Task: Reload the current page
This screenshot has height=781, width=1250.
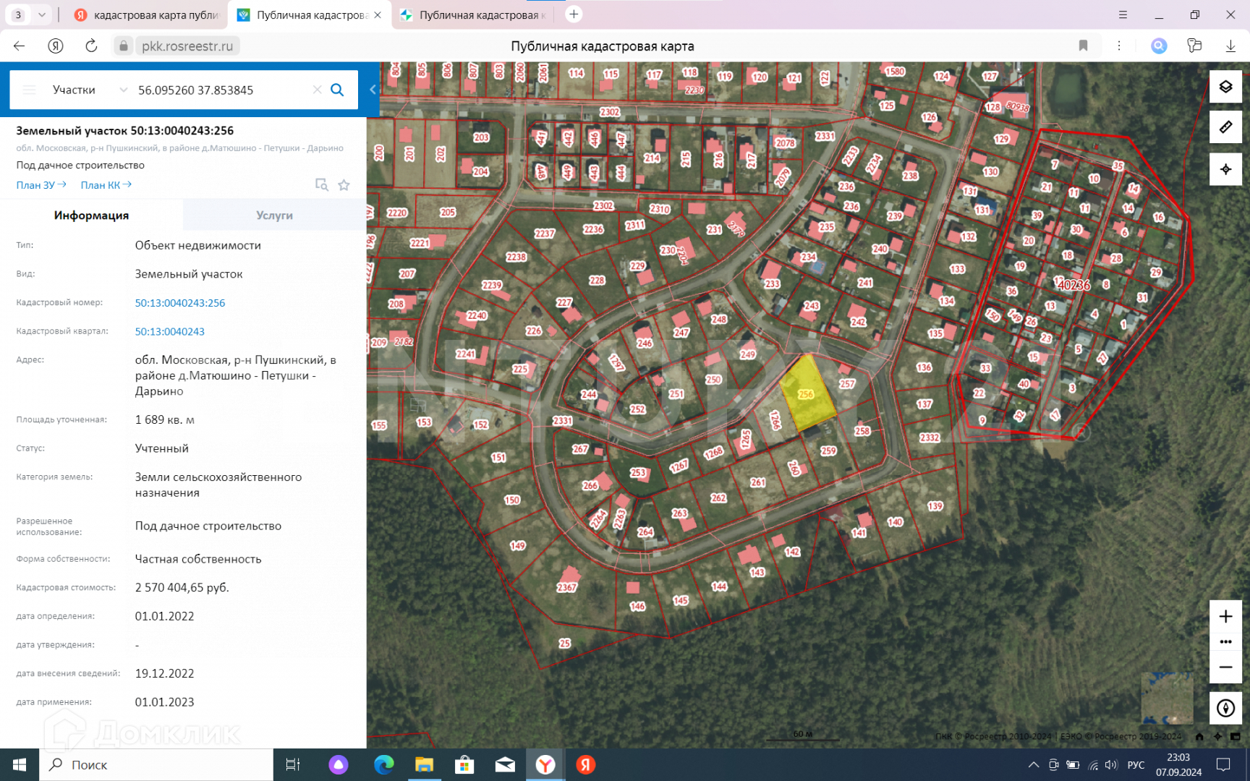Action: coord(91,46)
